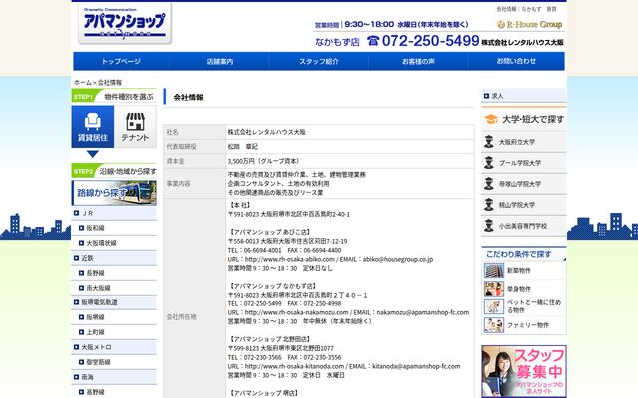The image size is (638, 398).
Task: Click the square bullet icon next to 求人
Action: (x=486, y=96)
